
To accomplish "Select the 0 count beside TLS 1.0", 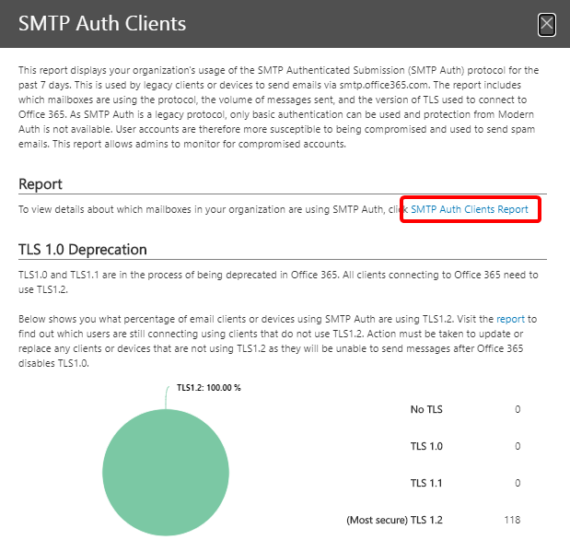I will pyautogui.click(x=517, y=446).
